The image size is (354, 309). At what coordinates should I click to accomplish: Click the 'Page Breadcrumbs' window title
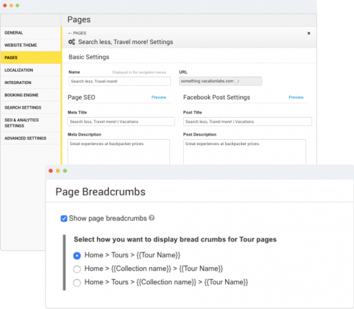coord(101,192)
